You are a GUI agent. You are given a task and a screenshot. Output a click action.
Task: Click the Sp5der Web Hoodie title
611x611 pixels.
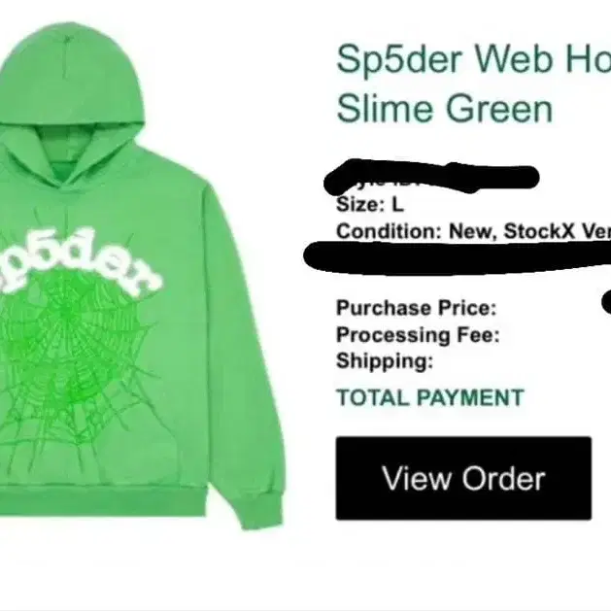(473, 60)
